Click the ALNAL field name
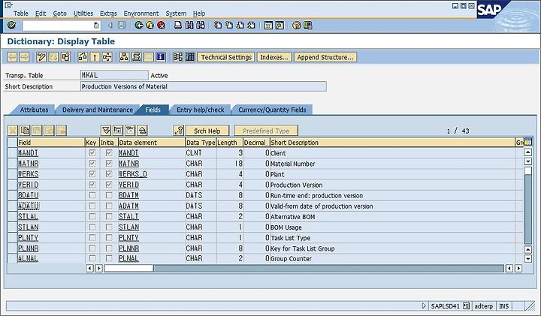Viewport: 541px width, 316px height. pyautogui.click(x=28, y=258)
